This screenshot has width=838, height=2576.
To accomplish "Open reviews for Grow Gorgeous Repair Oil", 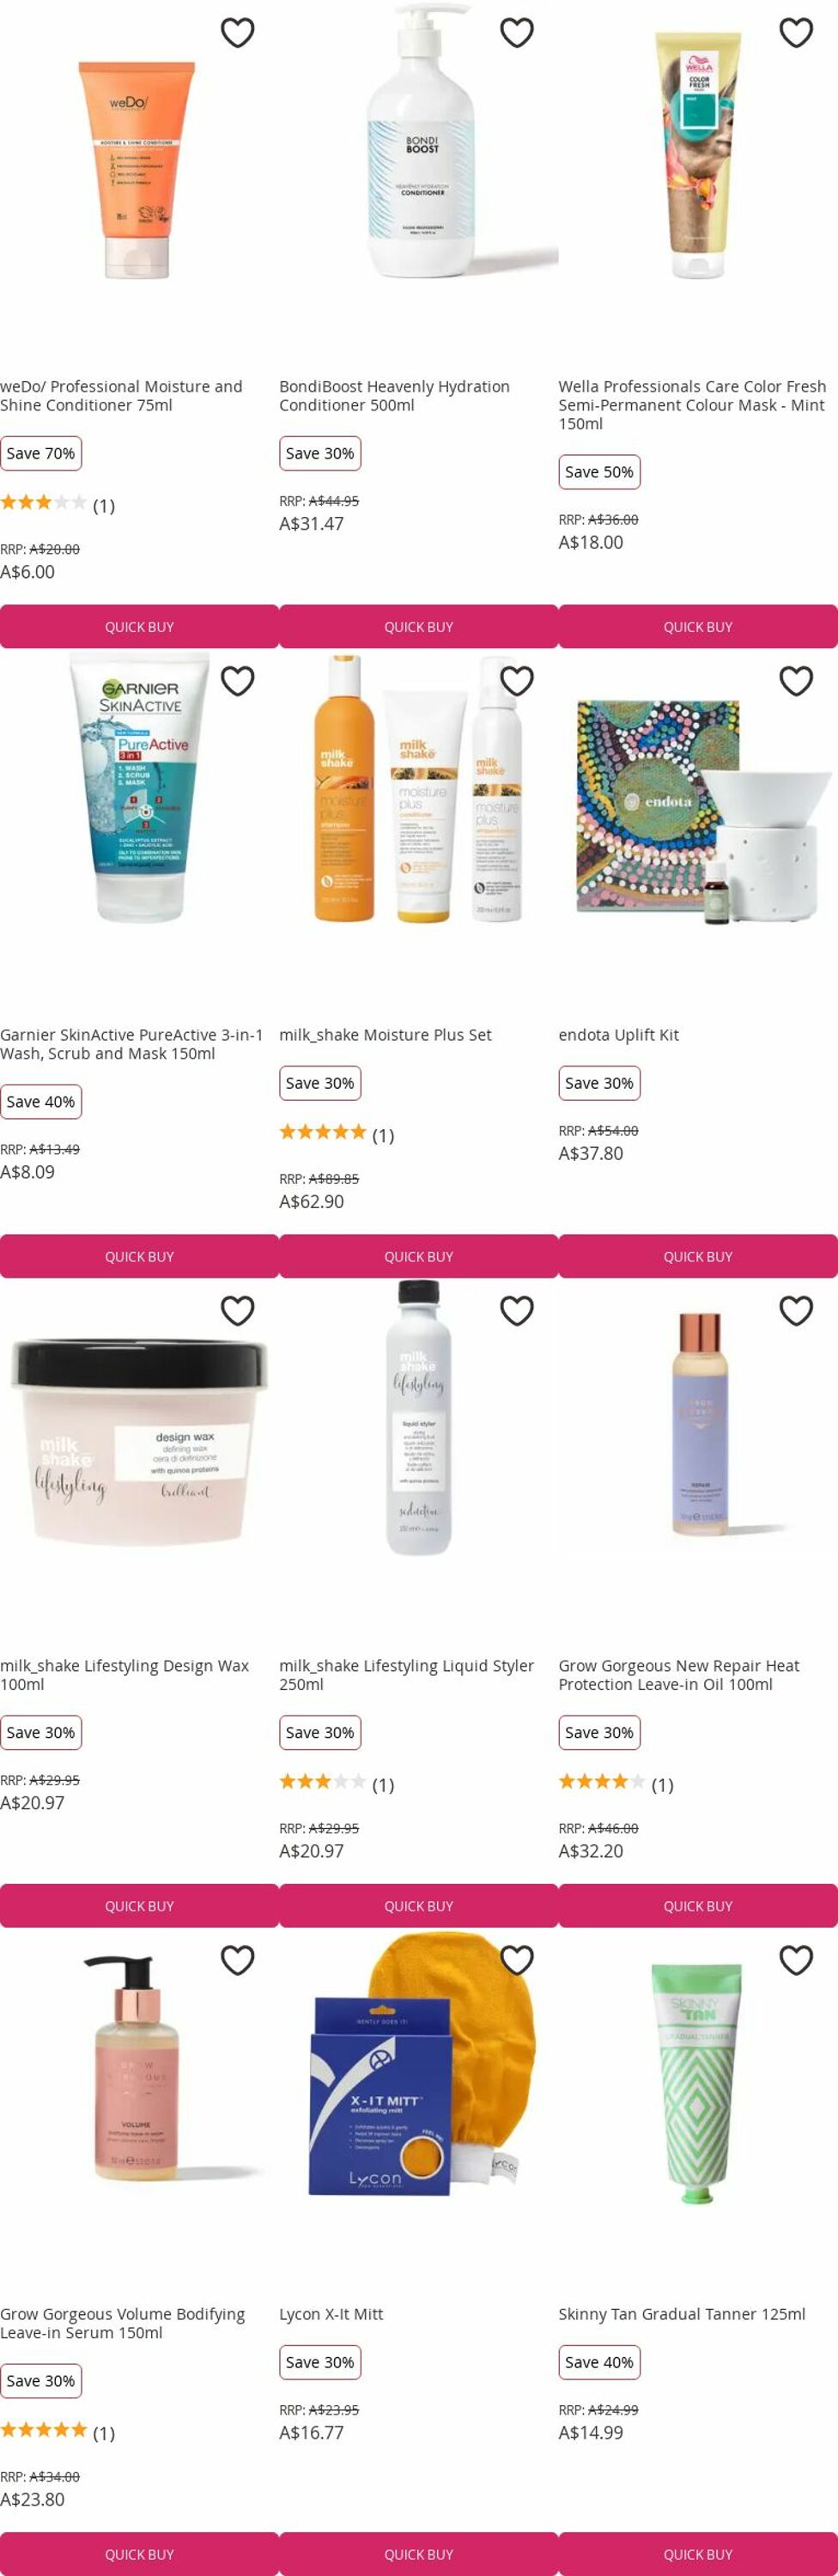I will [x=662, y=1784].
